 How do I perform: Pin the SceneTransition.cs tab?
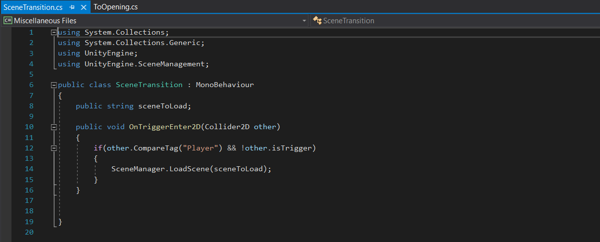pyautogui.click(x=72, y=7)
